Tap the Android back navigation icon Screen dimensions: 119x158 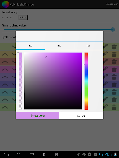tap(6, 154)
